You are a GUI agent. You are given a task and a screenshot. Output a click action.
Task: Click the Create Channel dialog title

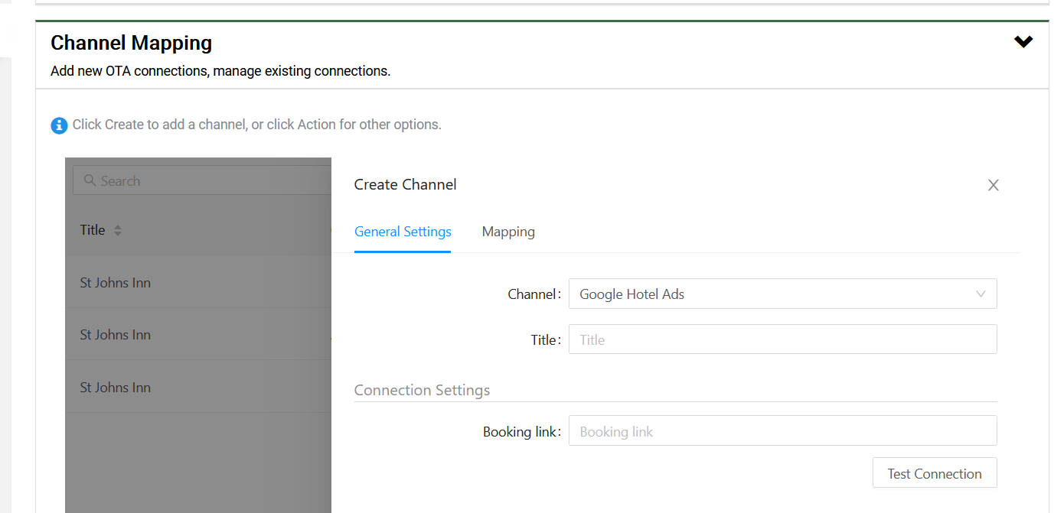click(405, 184)
